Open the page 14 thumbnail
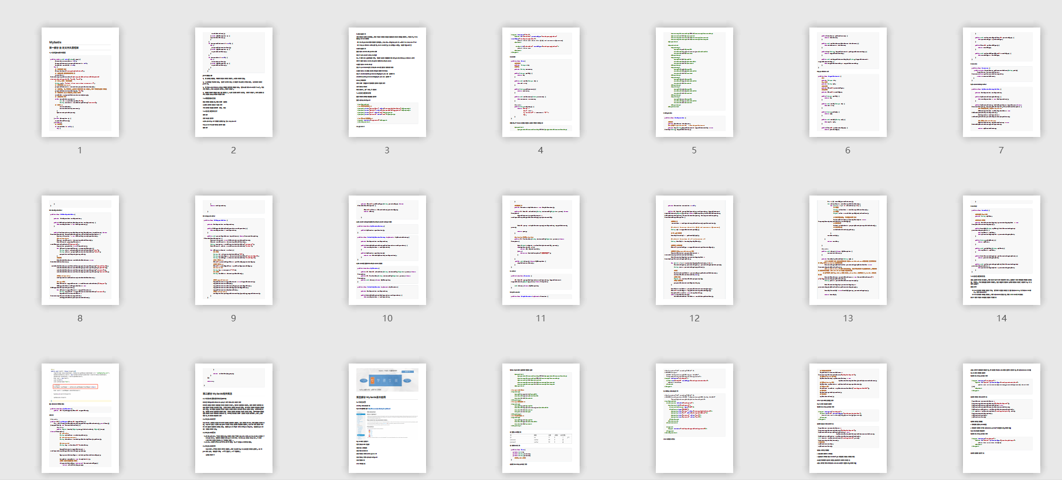 point(1002,251)
